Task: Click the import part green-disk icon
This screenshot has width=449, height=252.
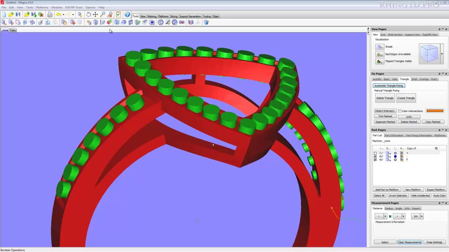Action: point(33,14)
